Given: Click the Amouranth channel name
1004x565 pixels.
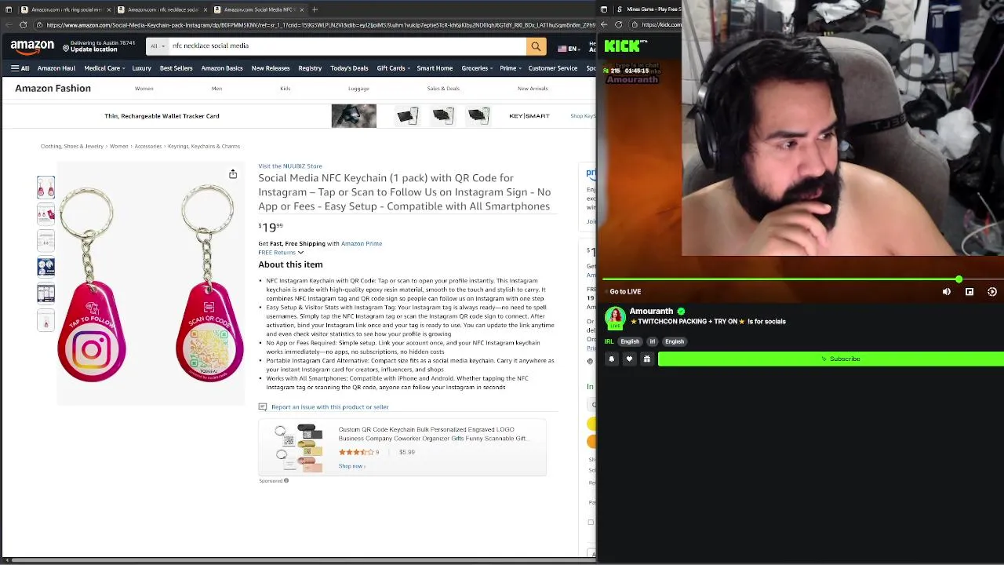Looking at the screenshot, I should click(x=651, y=312).
